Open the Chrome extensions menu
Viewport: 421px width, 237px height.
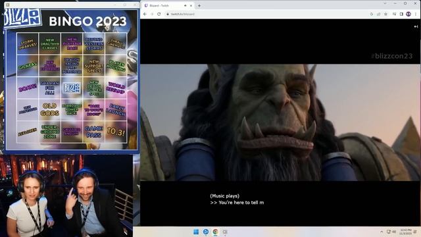point(394,14)
